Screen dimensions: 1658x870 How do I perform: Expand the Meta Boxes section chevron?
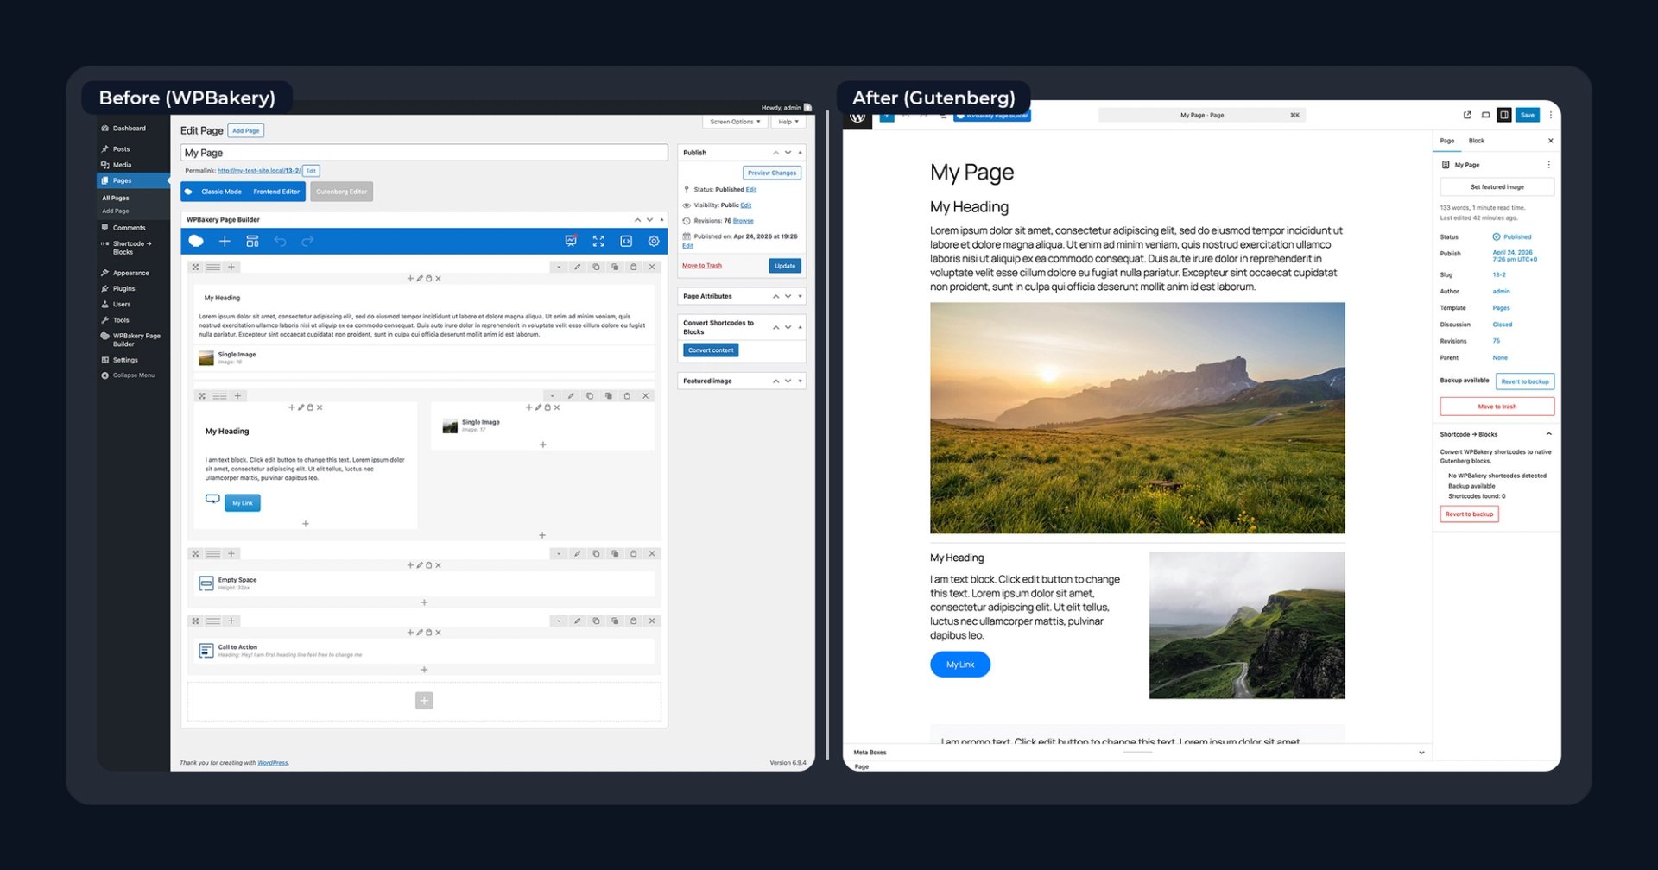1421,753
